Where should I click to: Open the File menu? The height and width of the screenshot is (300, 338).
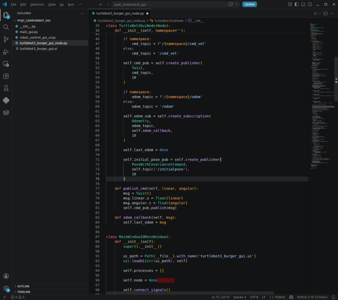[13, 4]
